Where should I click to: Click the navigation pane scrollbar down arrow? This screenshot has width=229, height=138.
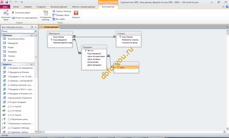coord(36,131)
